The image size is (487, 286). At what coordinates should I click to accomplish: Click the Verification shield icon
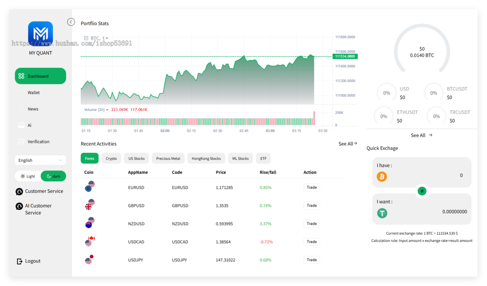point(22,142)
